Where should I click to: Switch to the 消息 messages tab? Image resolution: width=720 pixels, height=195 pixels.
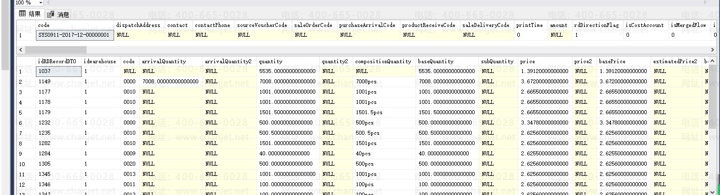tap(59, 14)
